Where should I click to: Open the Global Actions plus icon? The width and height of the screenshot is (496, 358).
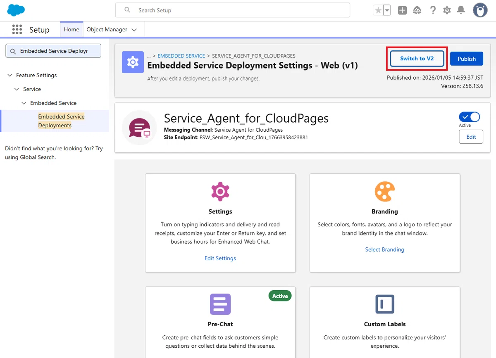[x=402, y=10]
